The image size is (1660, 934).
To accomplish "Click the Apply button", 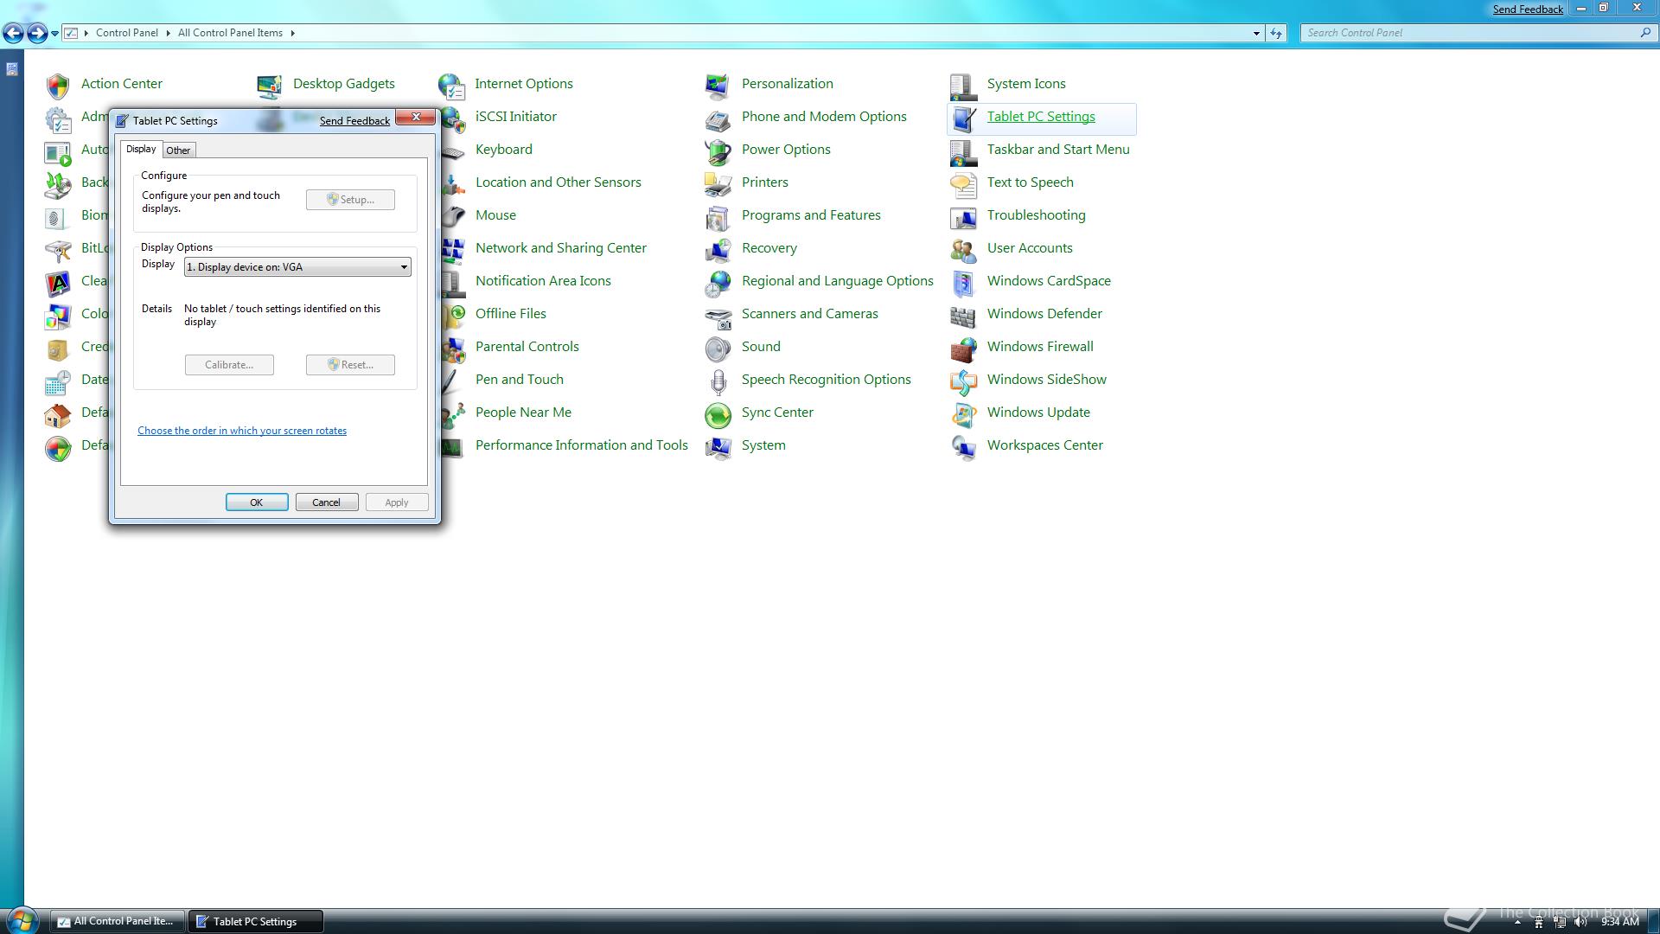I will point(397,502).
